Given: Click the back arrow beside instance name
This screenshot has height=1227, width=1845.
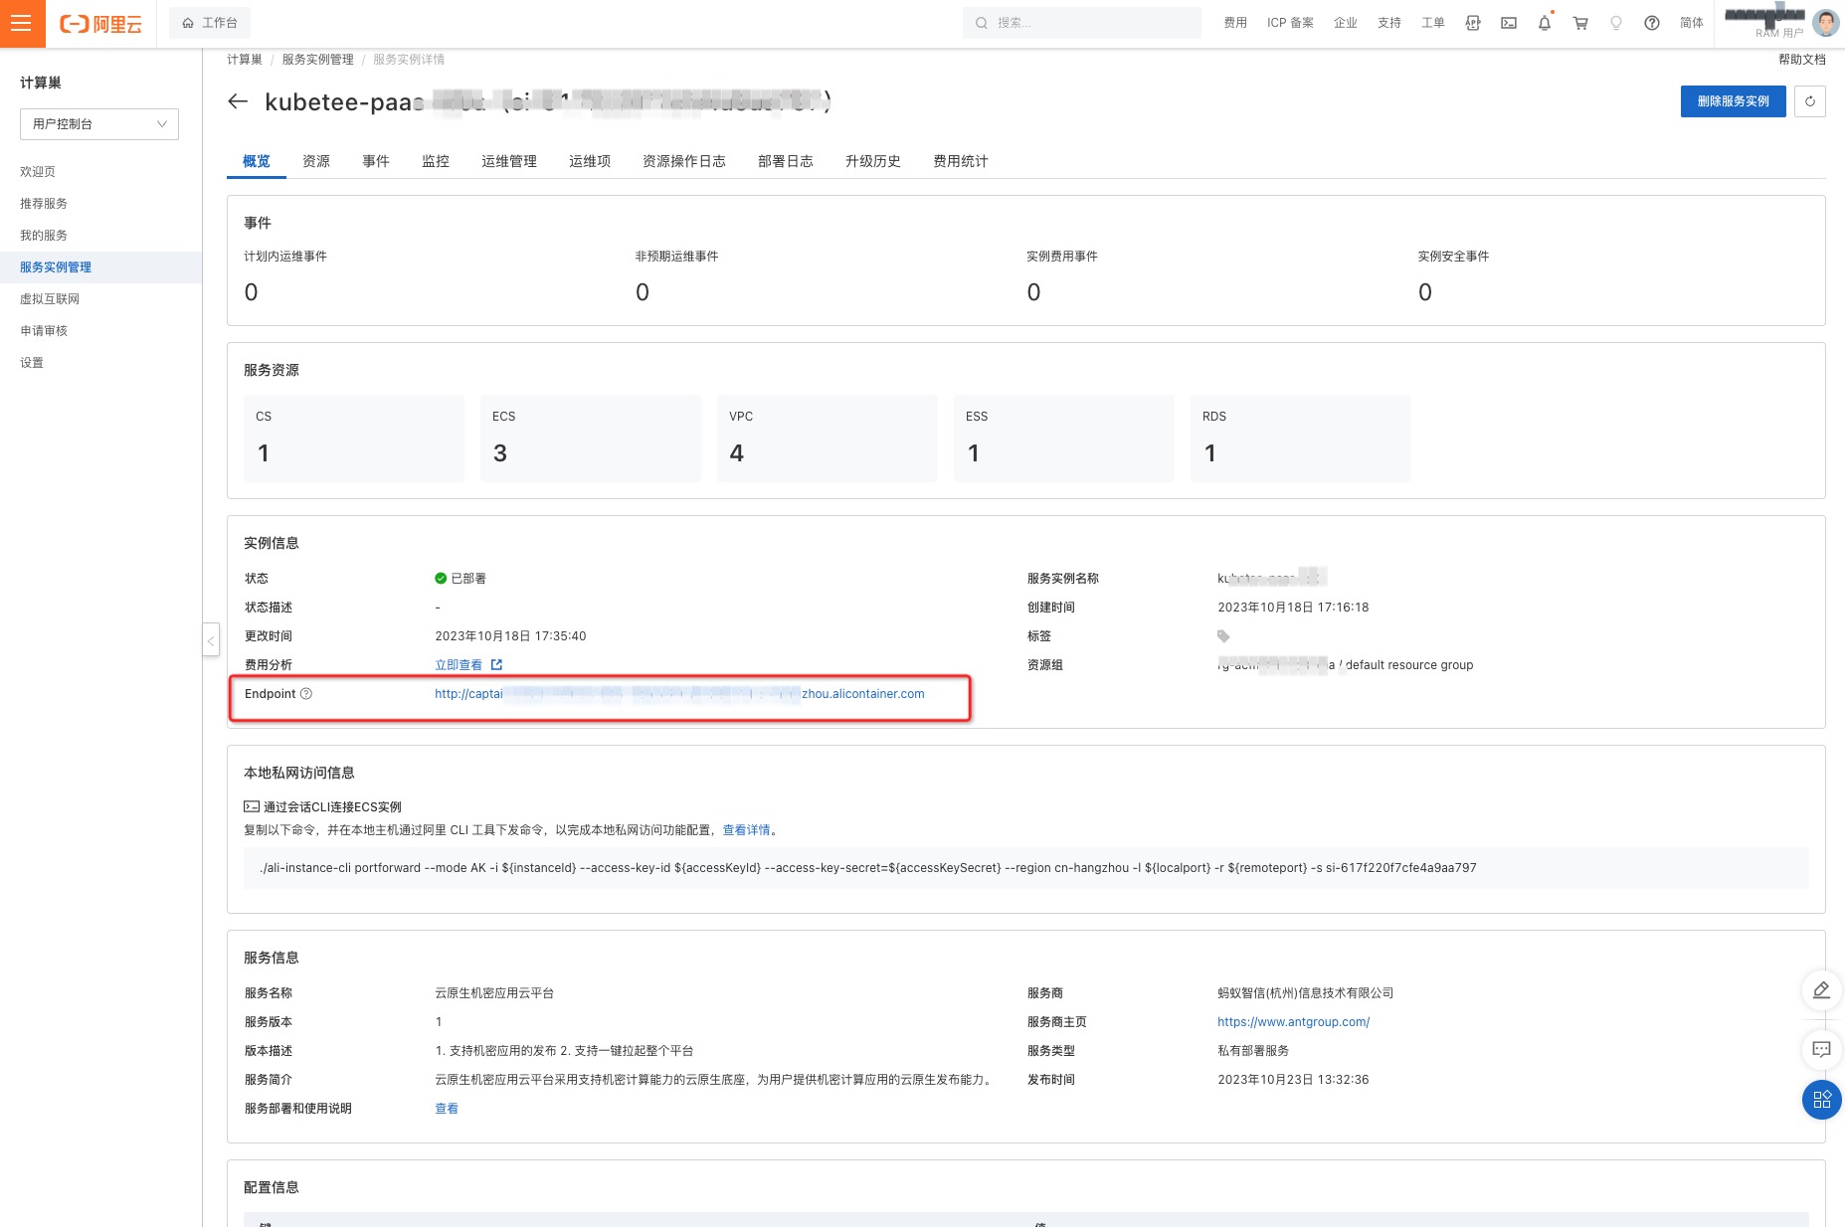Looking at the screenshot, I should [x=238, y=101].
